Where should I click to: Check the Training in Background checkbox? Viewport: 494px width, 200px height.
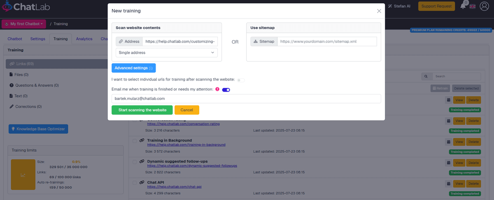pos(135,140)
